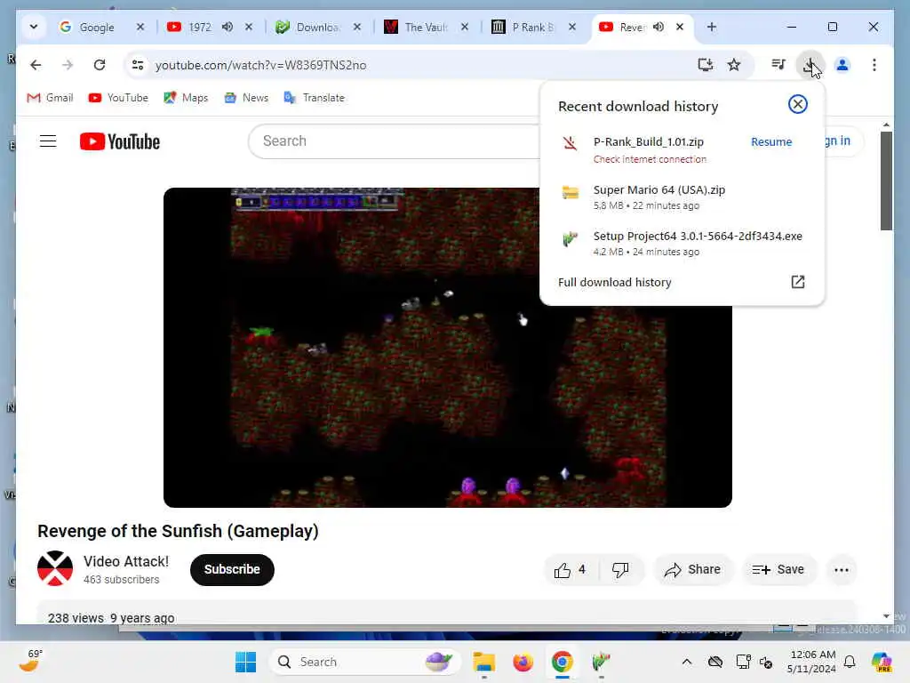The height and width of the screenshot is (683, 910).
Task: Open the YouTube hamburger guide menu
Action: 48,141
